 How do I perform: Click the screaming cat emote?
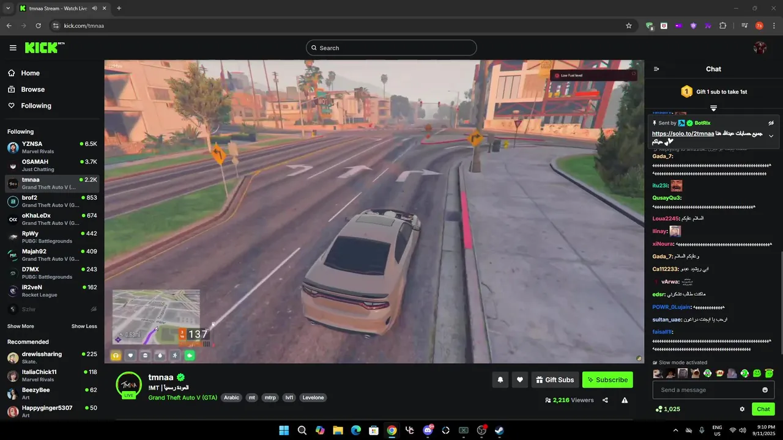pos(695,373)
